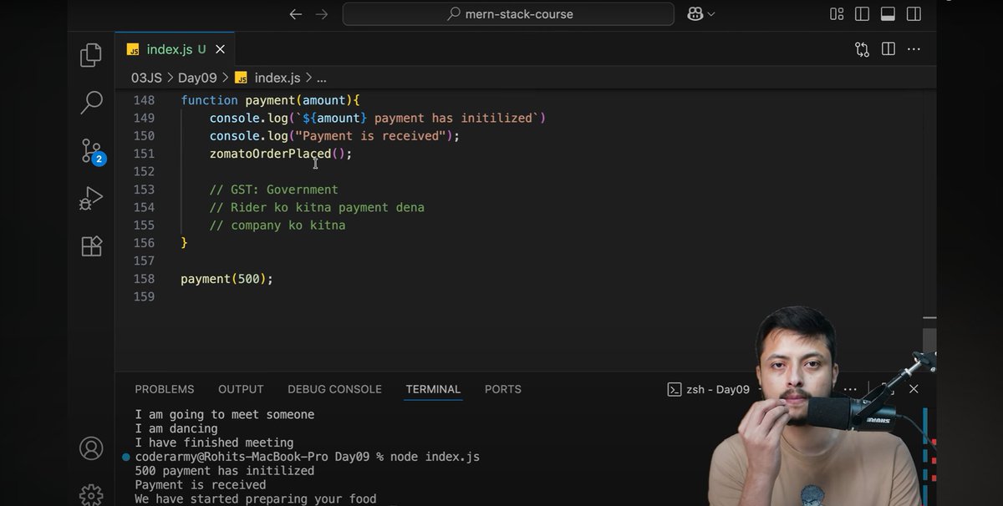Viewport: 1003px width, 506px height.
Task: Open the Copilot chat icon
Action: coord(694,14)
